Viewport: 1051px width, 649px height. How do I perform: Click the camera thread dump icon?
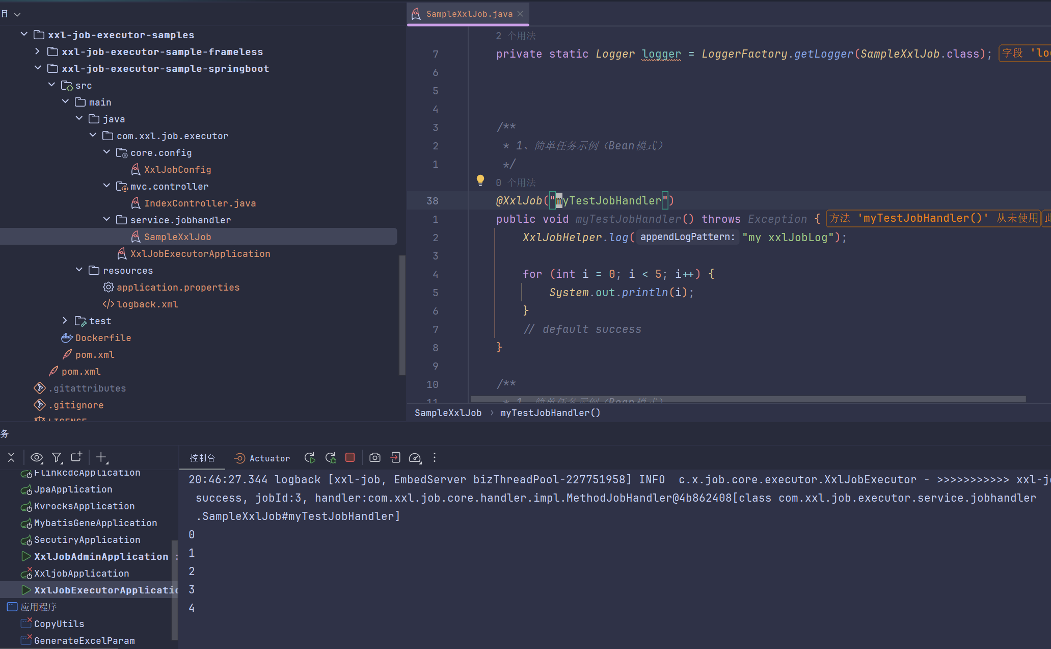coord(375,457)
